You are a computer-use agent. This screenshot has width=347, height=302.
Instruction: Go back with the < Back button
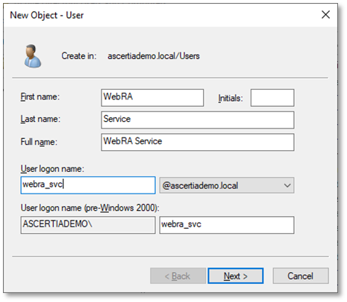tap(178, 276)
